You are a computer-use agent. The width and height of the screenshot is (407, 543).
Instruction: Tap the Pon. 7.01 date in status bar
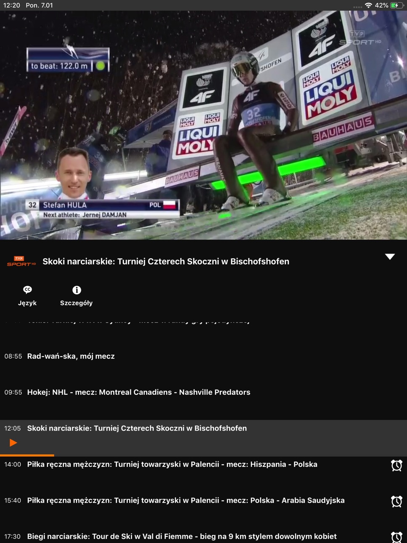click(40, 5)
